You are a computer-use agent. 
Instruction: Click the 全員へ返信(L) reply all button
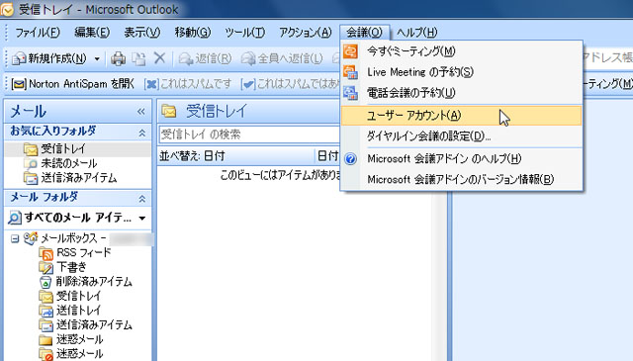pos(282,59)
